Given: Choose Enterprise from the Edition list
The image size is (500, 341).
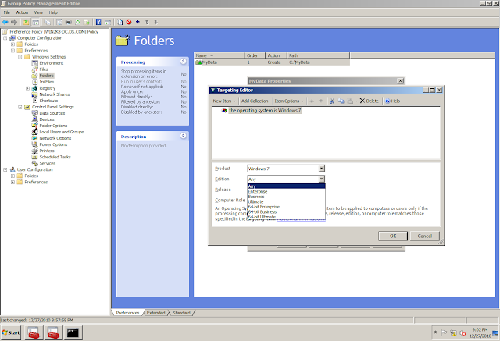Looking at the screenshot, I should [286, 192].
